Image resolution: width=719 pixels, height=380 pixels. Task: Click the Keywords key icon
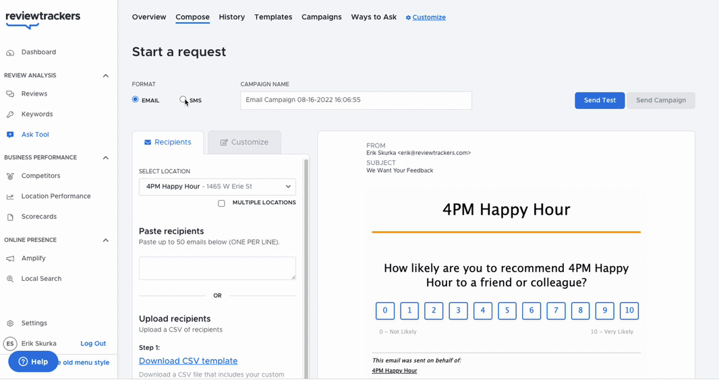click(x=10, y=115)
